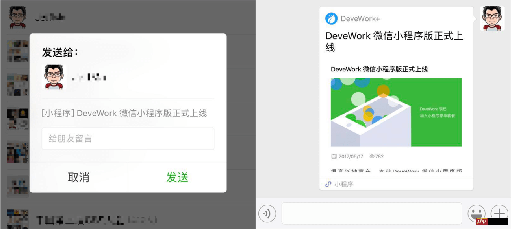Tap the voice input icon

267,214
